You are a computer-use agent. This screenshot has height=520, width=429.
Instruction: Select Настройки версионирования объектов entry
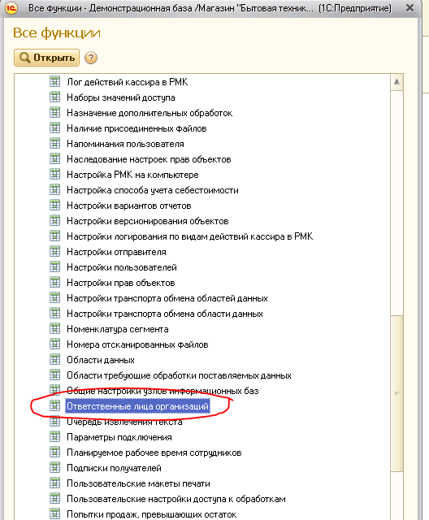pos(148,221)
